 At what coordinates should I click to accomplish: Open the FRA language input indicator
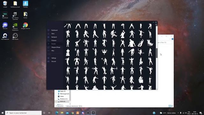[x=189, y=113]
